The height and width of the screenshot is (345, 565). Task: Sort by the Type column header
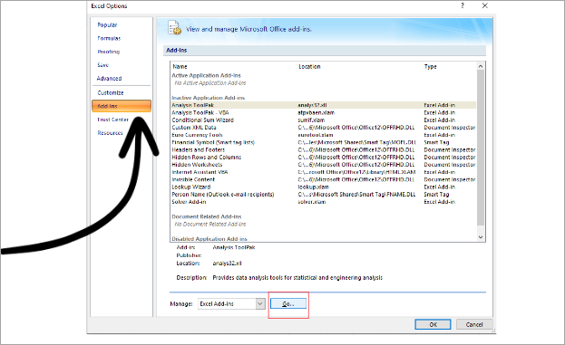[430, 66]
